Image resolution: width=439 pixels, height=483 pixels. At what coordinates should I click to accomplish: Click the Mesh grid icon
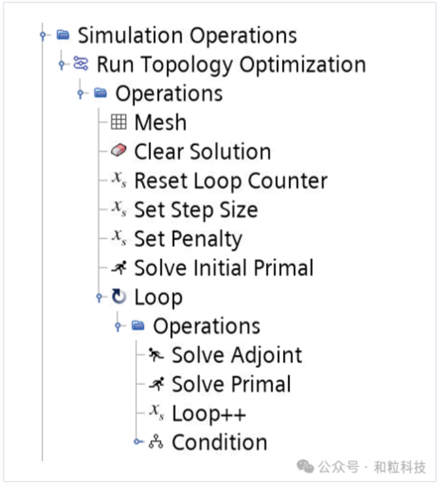pos(119,122)
